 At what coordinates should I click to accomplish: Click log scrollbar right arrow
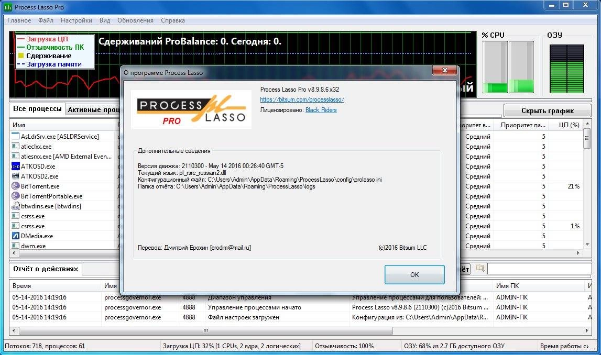pyautogui.click(x=587, y=330)
